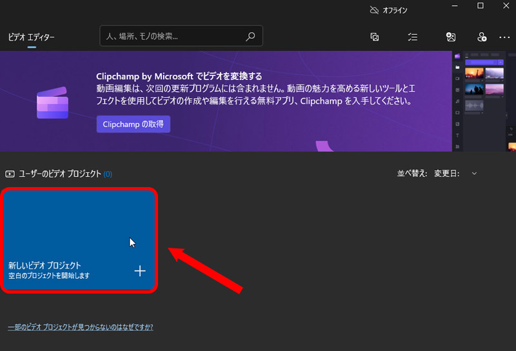
Task: Click the plus icon on new project tile
Action: click(x=140, y=270)
